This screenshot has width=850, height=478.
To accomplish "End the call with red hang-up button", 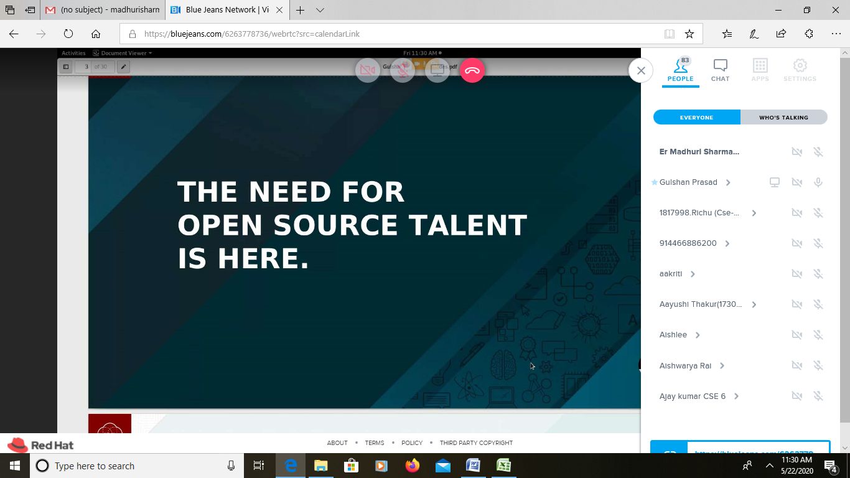I will [472, 70].
